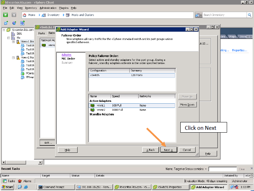
Task: Select vmnic1 adapter icon in Active Adapters
Action: [x=92, y=105]
